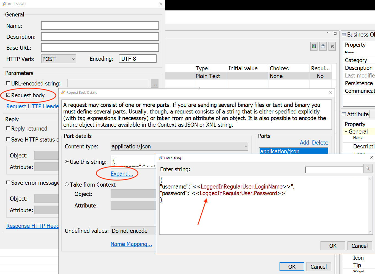375x274 pixels.
Task: Click the Delete link in Parts
Action: (320, 143)
